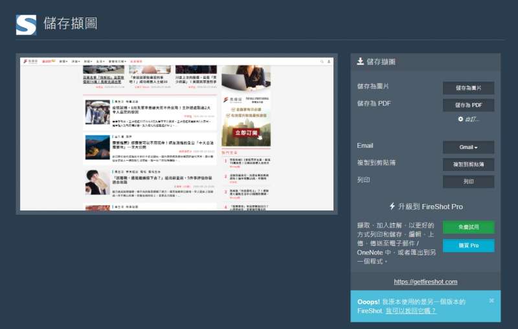Image resolution: width=518 pixels, height=329 pixels.
Task: Click the 儲存為 PDF row label text
Action: tap(374, 104)
